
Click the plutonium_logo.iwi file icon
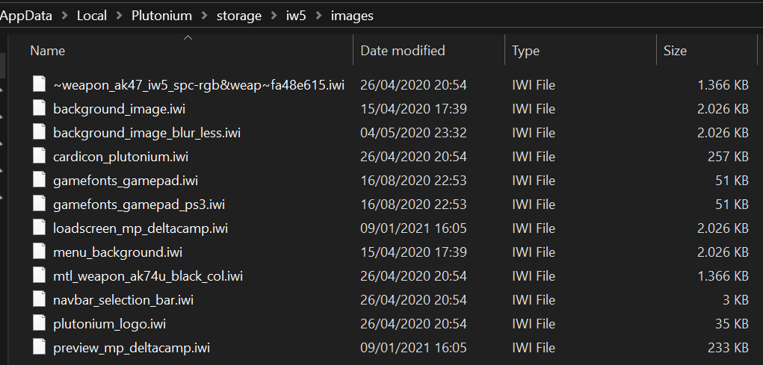(x=40, y=324)
